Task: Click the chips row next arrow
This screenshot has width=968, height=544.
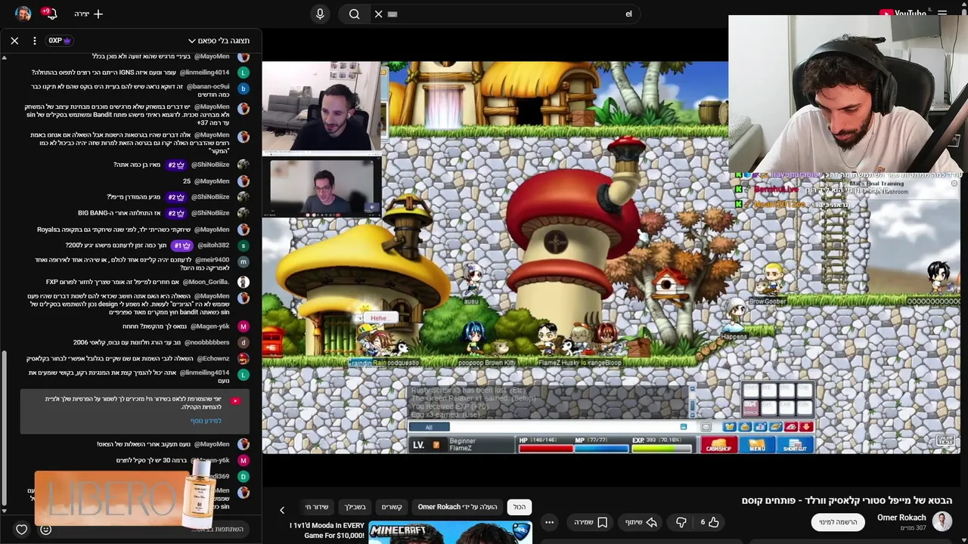Action: (x=282, y=510)
